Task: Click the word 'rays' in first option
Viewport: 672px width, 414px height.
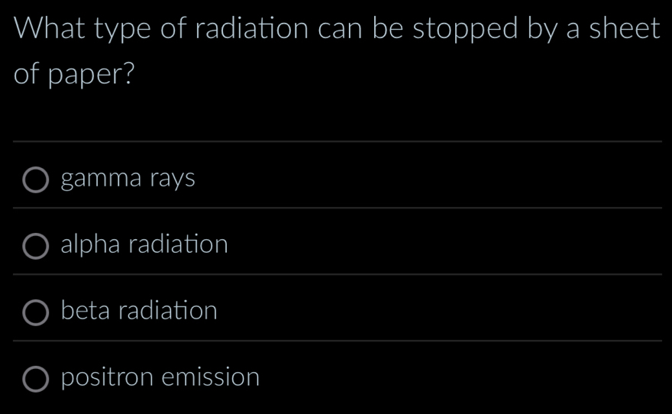Action: (x=173, y=180)
